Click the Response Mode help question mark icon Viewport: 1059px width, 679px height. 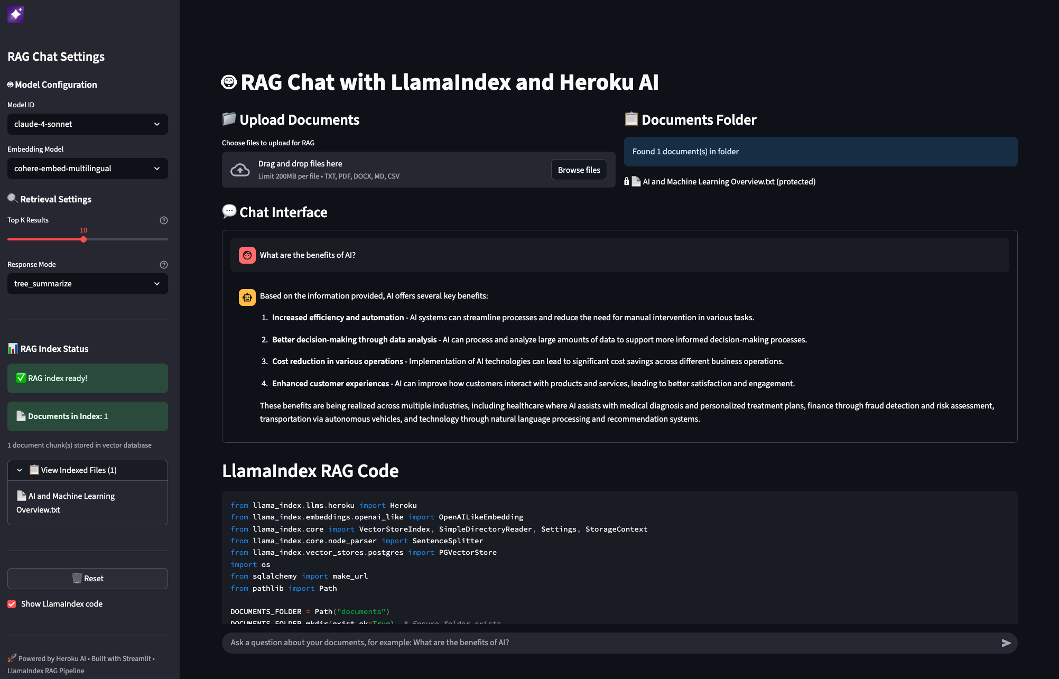pos(163,265)
